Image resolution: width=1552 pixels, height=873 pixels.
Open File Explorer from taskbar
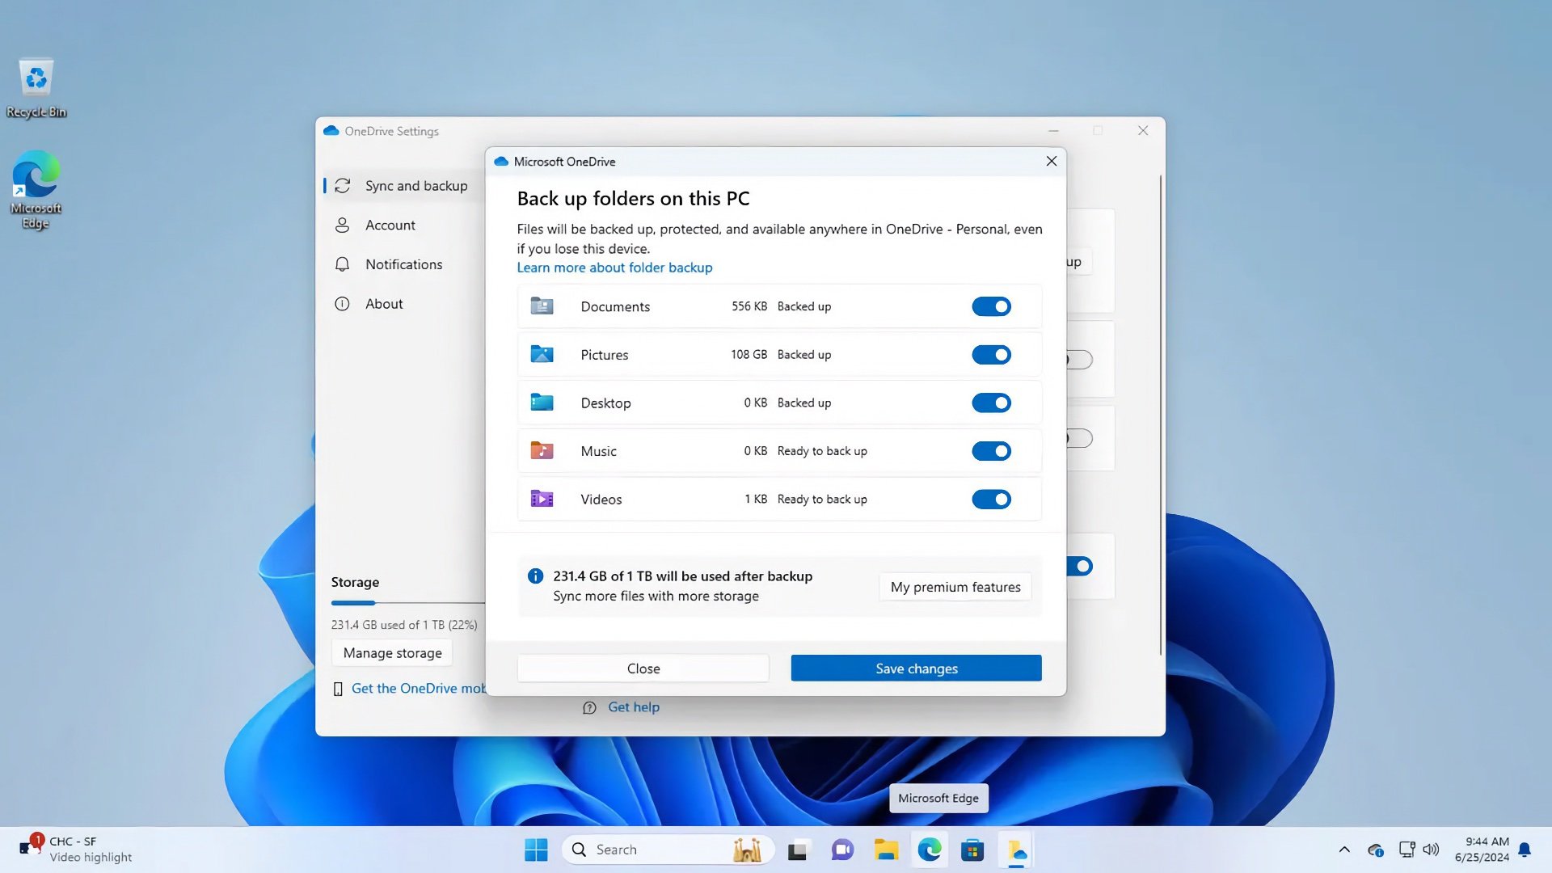pyautogui.click(x=886, y=850)
